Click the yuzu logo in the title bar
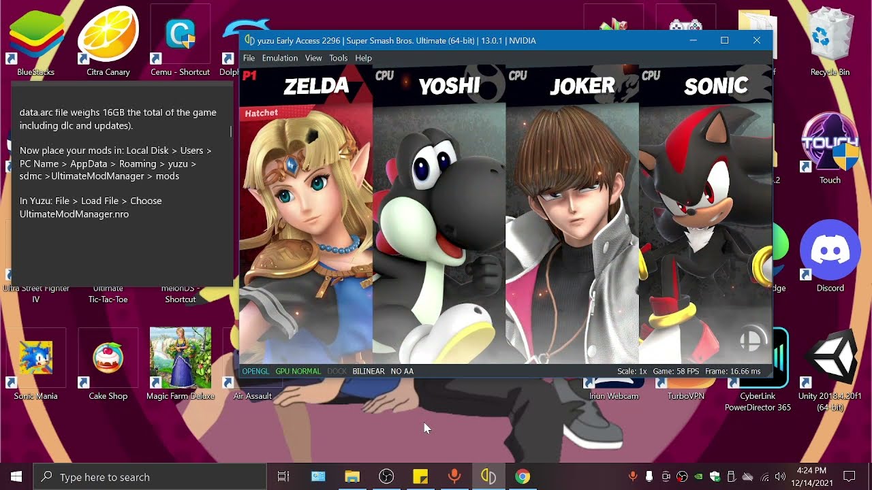The height and width of the screenshot is (490, 872). coord(250,40)
